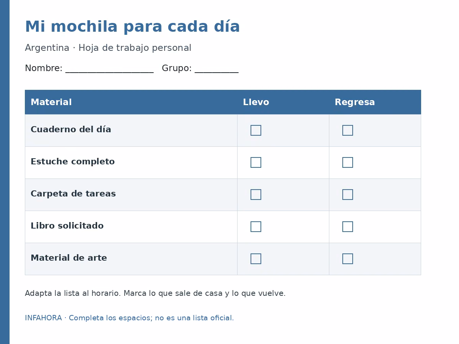Click the Libro solicitado row label
459x344 pixels.
(x=67, y=226)
